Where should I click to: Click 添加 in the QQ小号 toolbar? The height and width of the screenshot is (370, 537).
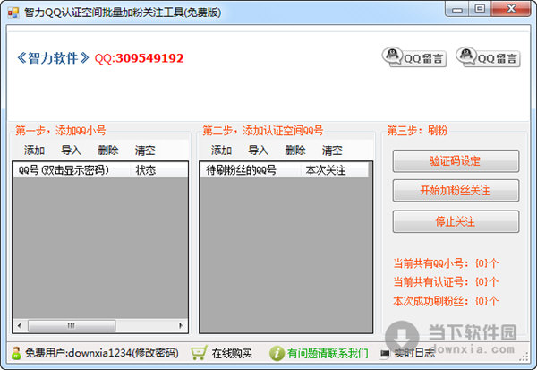(x=34, y=151)
